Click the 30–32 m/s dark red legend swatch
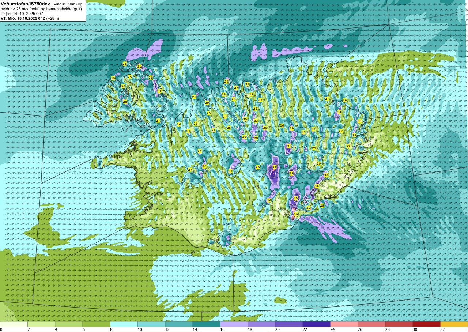Viewport: 468px width, 332px height. (426, 324)
